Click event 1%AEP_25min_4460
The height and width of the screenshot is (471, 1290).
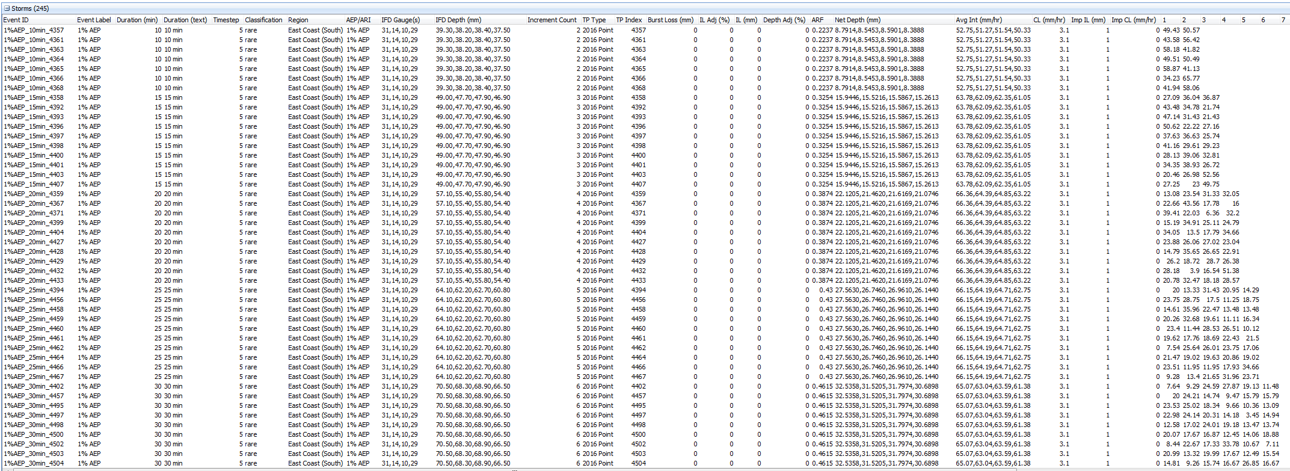(x=34, y=328)
